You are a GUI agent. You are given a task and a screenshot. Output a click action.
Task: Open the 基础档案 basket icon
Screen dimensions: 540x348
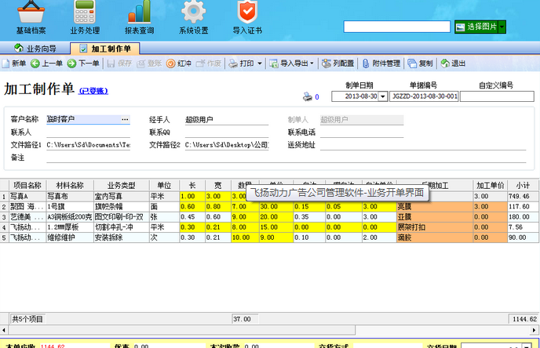(x=31, y=13)
